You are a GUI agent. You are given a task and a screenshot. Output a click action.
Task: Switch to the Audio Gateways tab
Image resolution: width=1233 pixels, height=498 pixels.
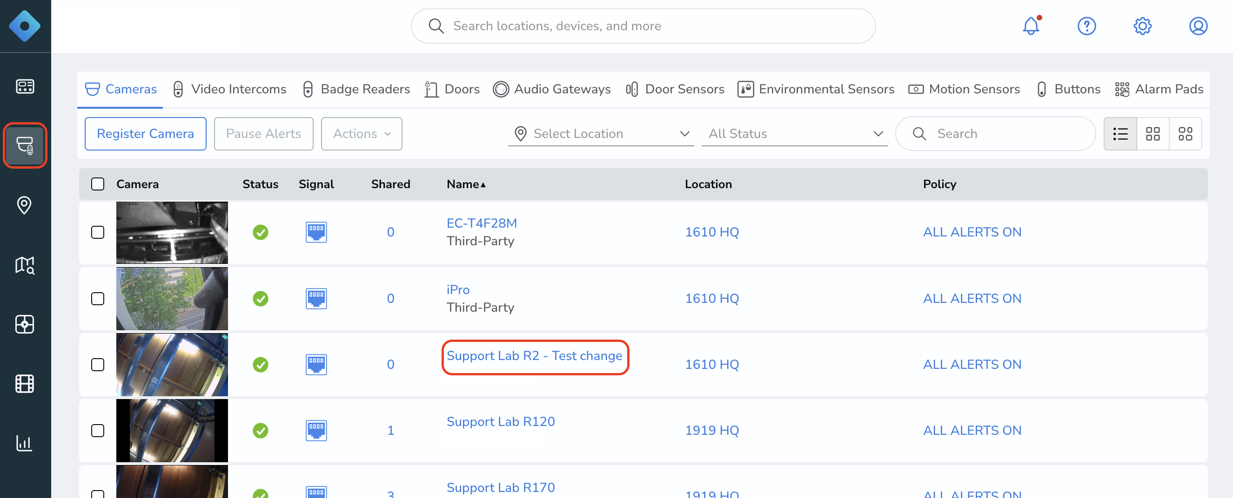[552, 89]
